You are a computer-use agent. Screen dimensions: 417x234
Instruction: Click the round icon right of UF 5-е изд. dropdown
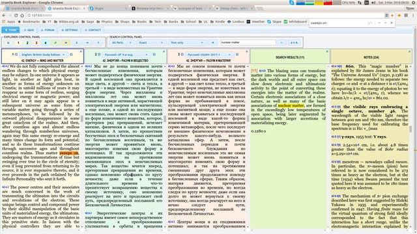point(154,55)
